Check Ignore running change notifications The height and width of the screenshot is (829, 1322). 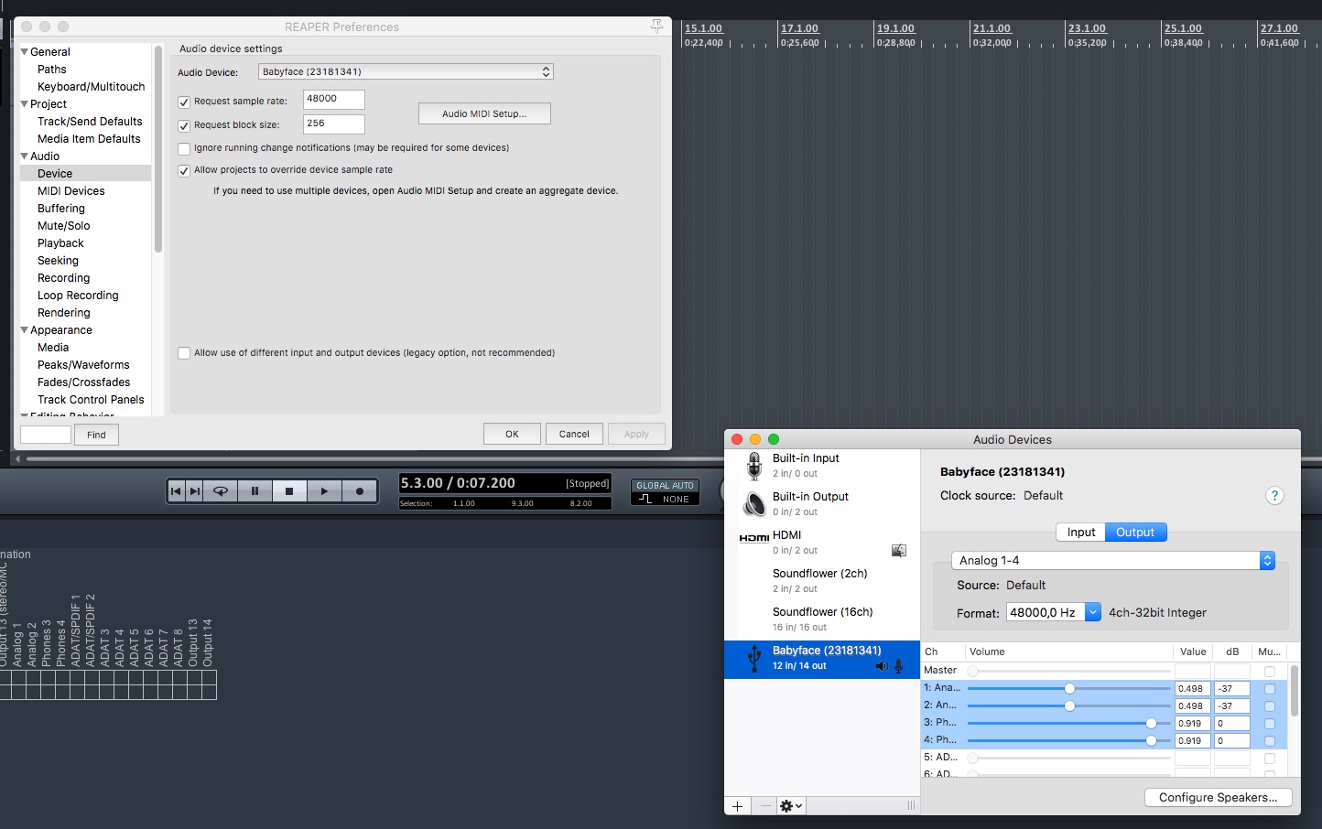[184, 148]
